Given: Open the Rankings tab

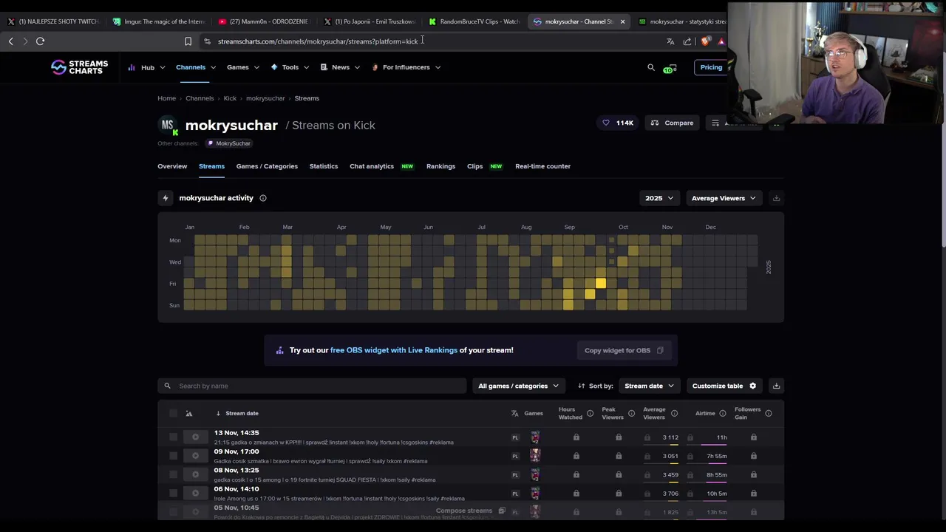Looking at the screenshot, I should (x=440, y=166).
